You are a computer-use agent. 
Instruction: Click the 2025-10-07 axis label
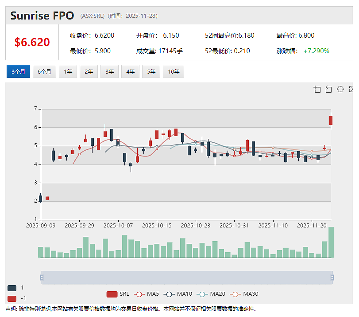pos(118,226)
